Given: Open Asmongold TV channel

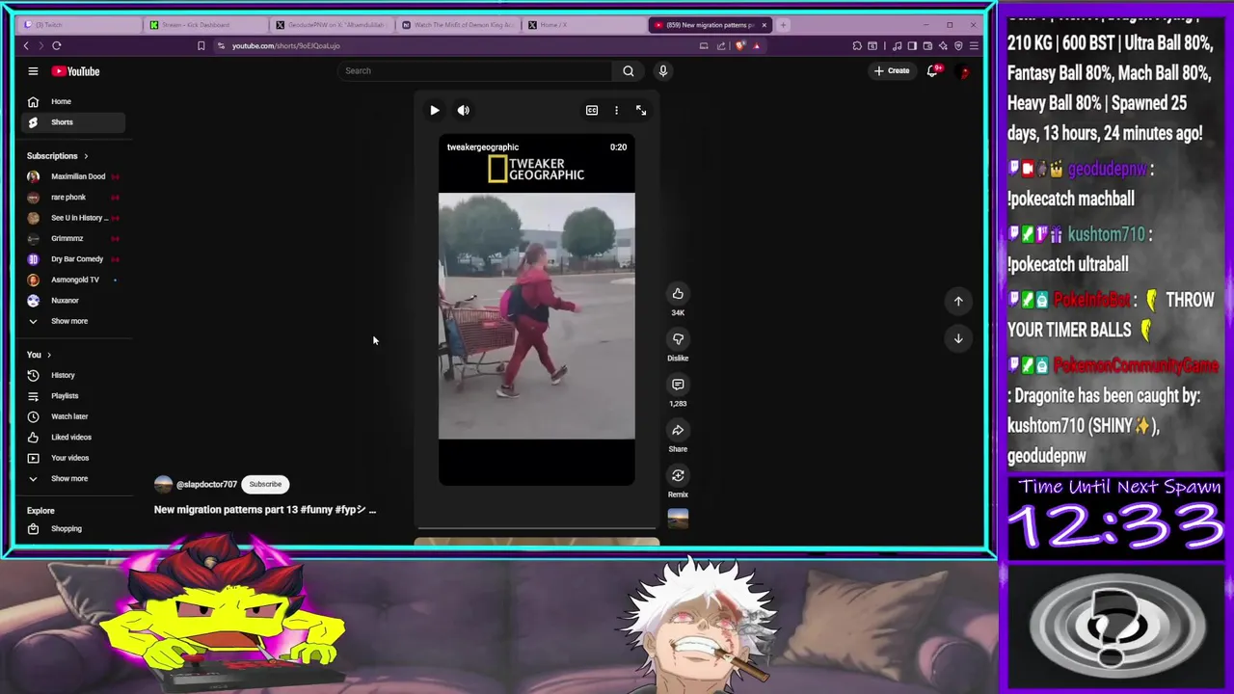Looking at the screenshot, I should (x=73, y=280).
